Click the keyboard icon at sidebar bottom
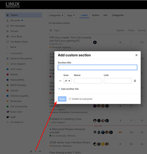This screenshot has height=154, width=147. click(x=40, y=152)
